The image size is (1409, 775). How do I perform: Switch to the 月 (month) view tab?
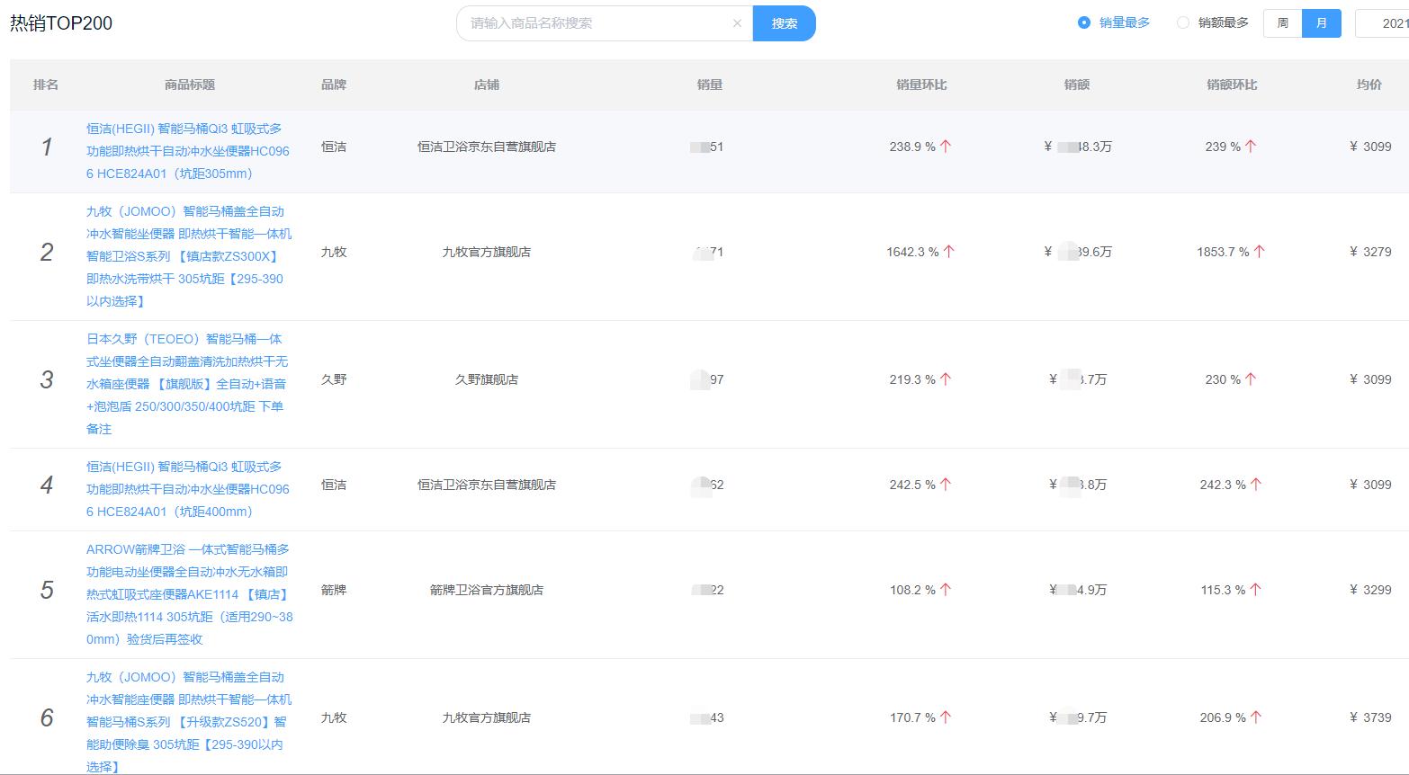point(1322,22)
